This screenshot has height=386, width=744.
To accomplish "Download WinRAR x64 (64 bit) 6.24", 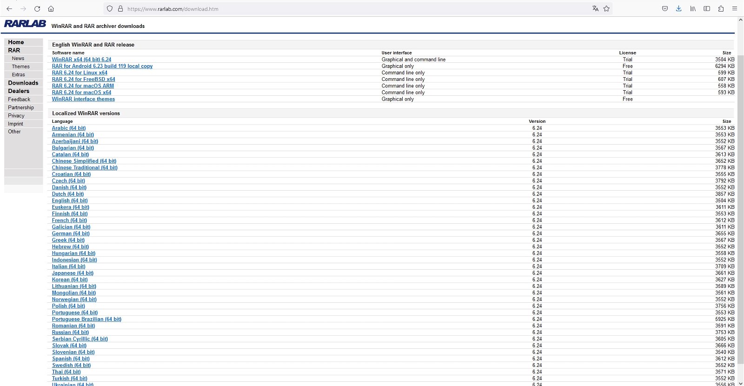I will point(81,60).
